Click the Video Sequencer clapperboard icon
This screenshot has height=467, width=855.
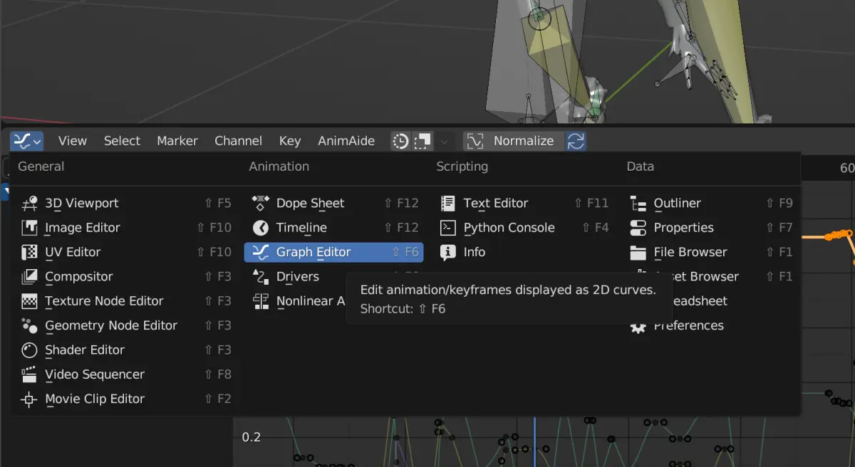[29, 374]
